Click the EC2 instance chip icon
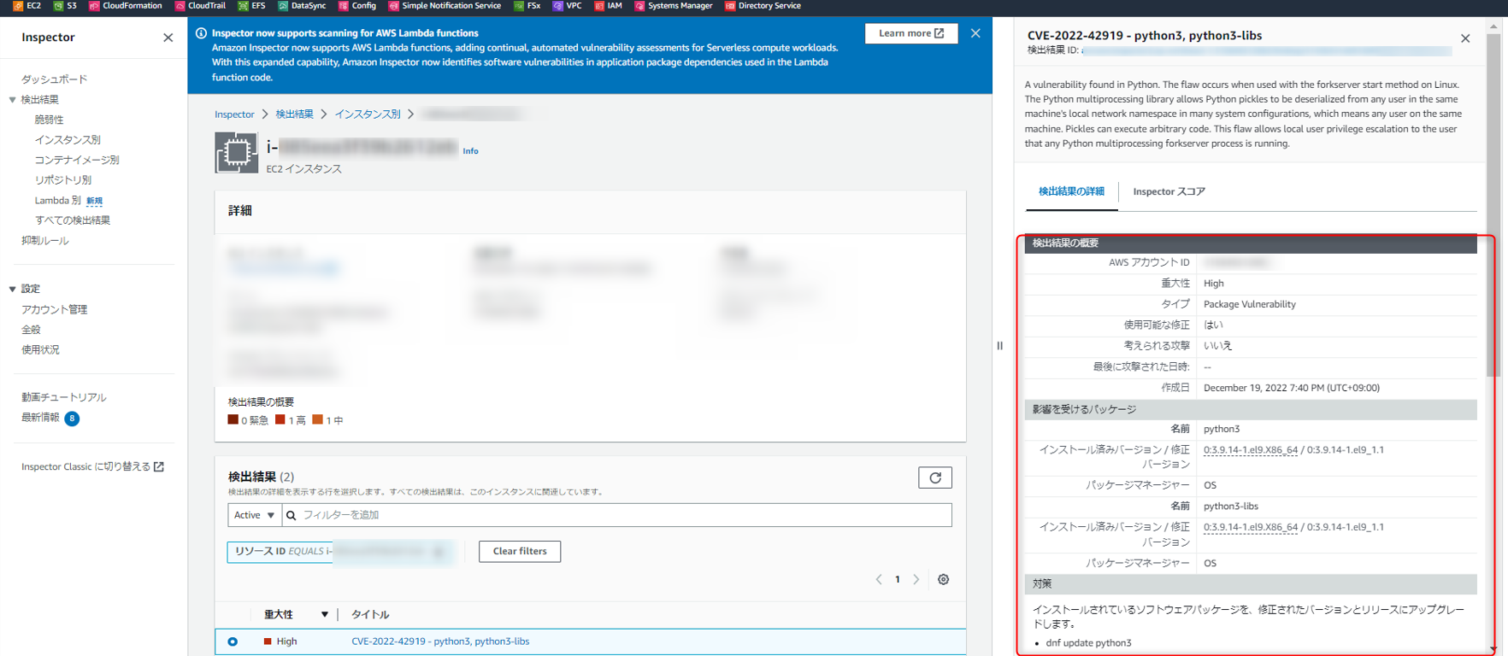The image size is (1508, 656). click(x=236, y=153)
